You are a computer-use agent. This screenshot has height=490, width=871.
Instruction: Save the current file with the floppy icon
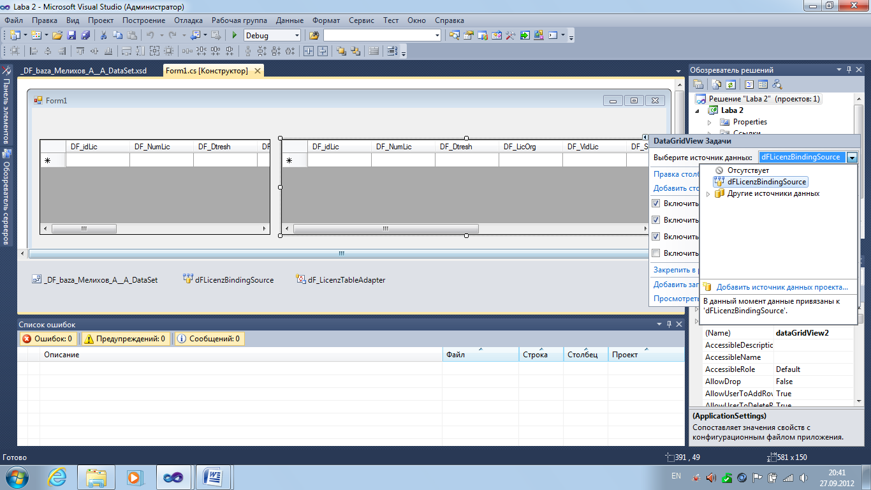pos(71,36)
